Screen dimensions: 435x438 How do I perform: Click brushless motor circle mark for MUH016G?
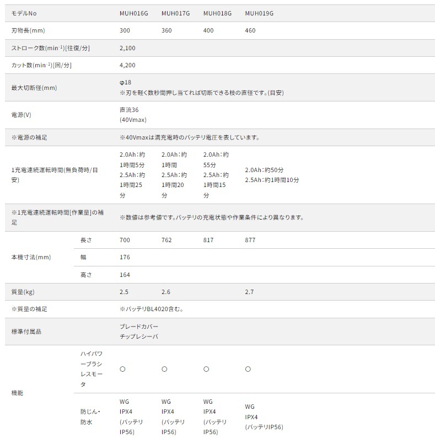coord(122,369)
